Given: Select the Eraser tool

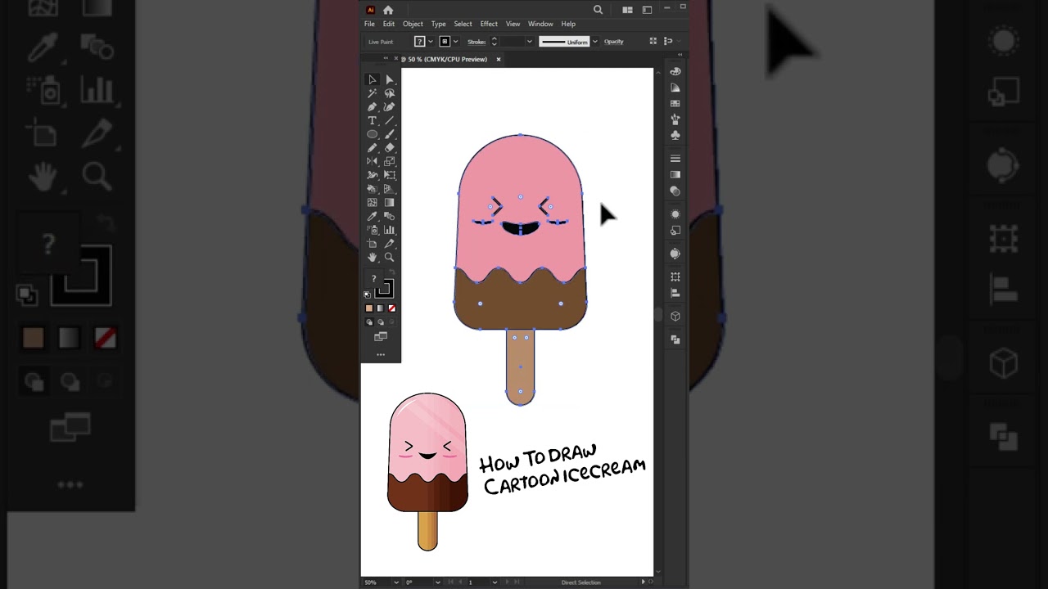Looking at the screenshot, I should click(390, 148).
